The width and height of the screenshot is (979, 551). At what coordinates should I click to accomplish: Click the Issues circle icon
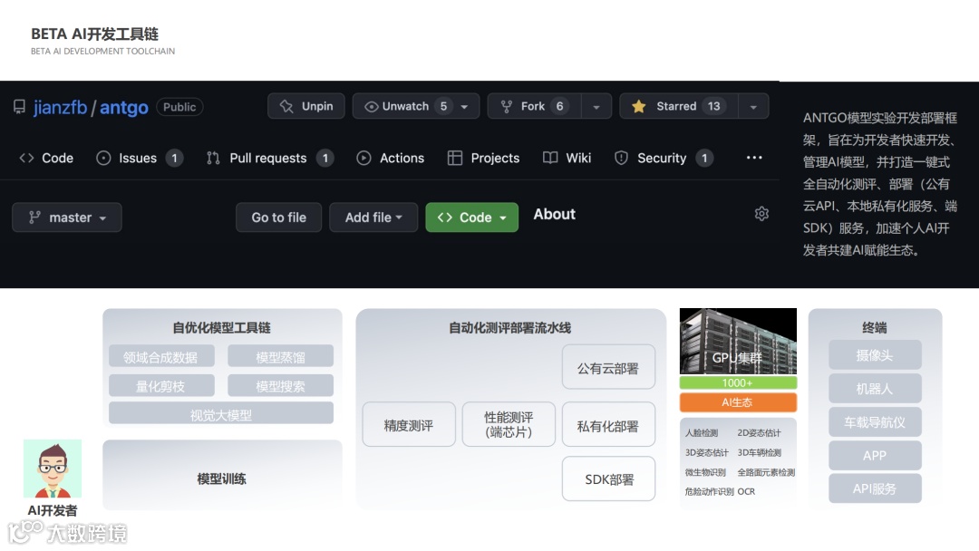103,158
